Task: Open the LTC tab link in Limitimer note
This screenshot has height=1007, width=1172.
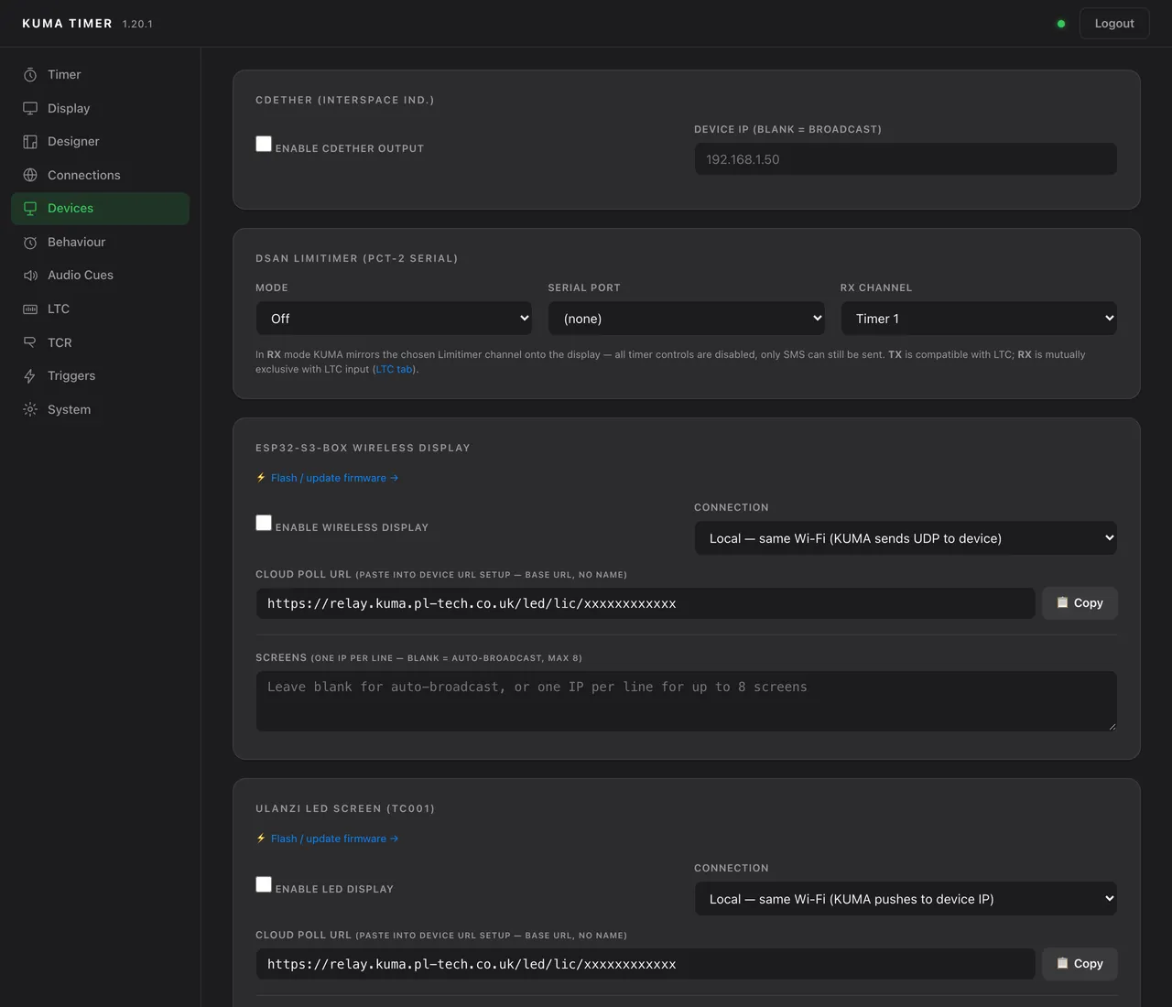Action: (395, 369)
